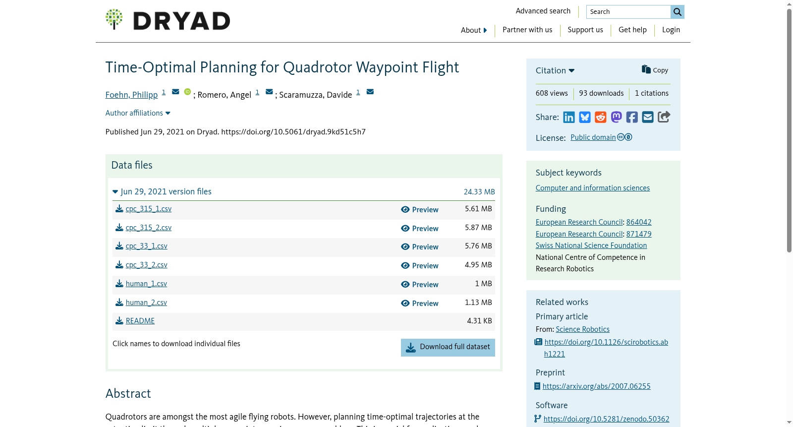This screenshot has width=793, height=427.
Task: Share the dataset on Mastodon
Action: 616,117
